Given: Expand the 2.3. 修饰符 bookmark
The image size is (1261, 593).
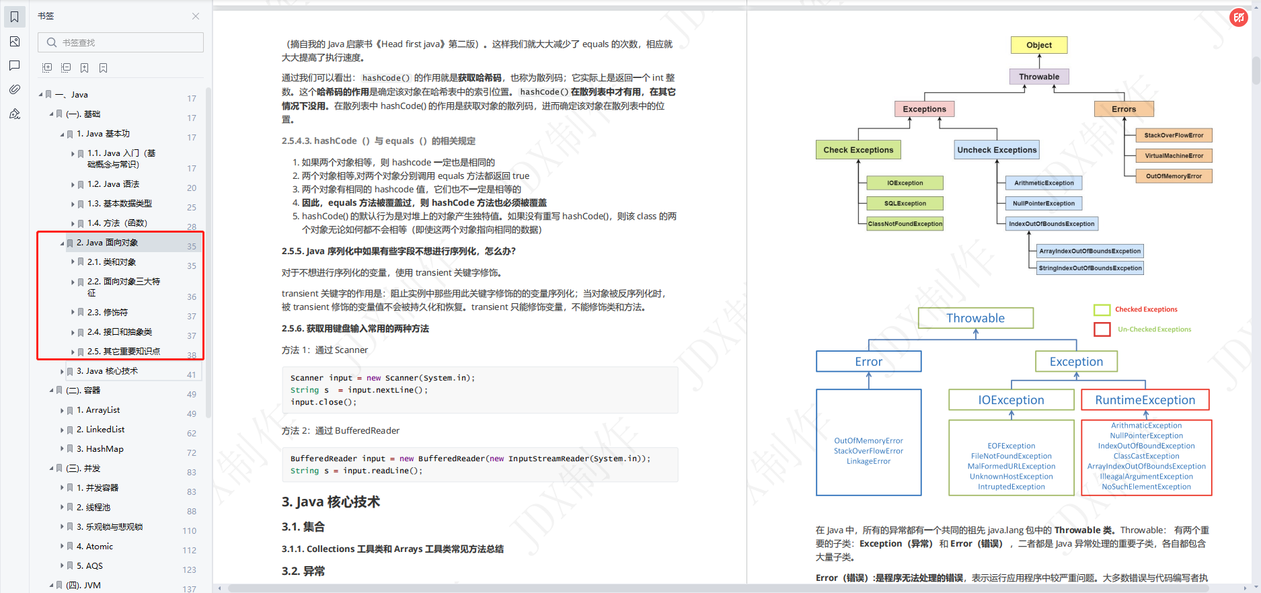Looking at the screenshot, I should pyautogui.click(x=73, y=312).
